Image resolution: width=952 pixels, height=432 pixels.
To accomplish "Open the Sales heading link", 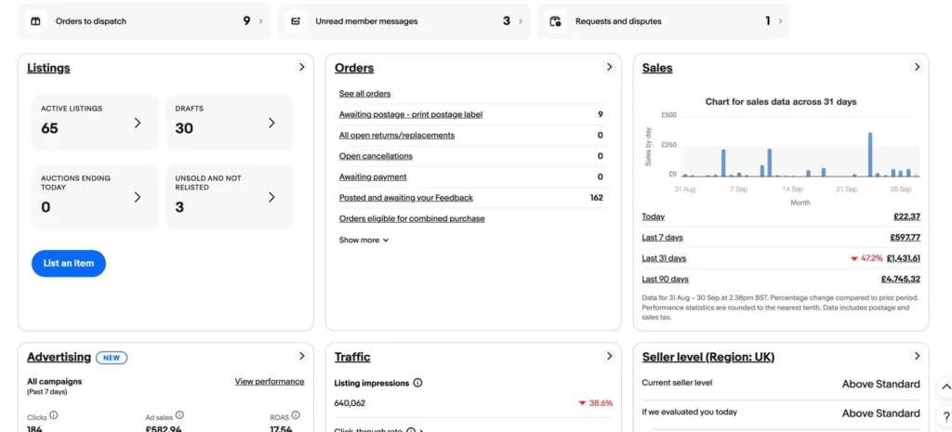I will [657, 68].
